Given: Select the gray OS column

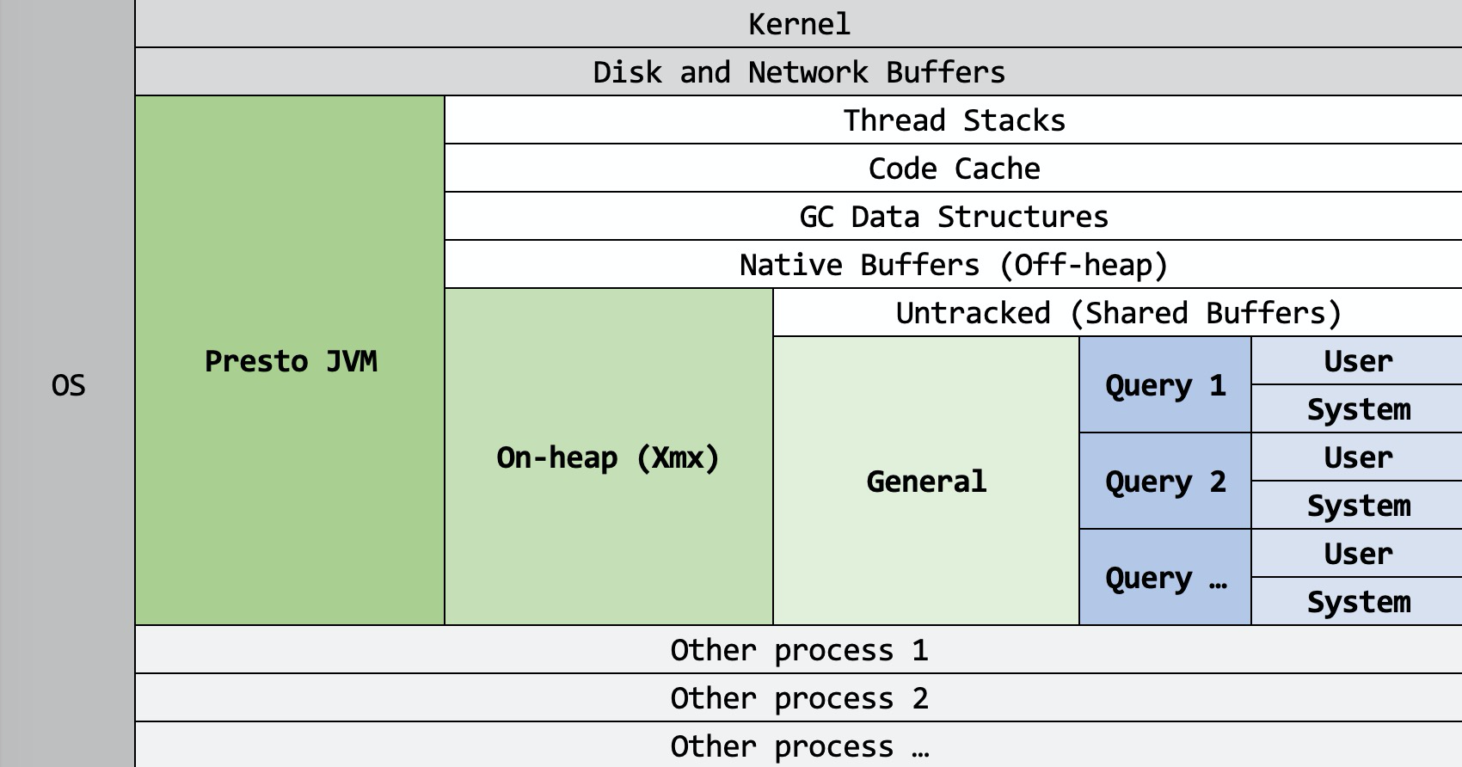Looking at the screenshot, I should pyautogui.click(x=67, y=385).
